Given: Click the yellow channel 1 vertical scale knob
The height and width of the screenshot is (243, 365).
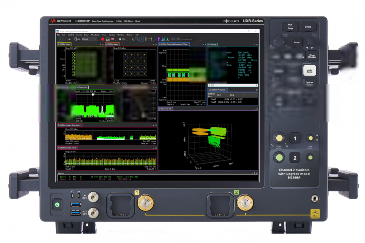Looking at the screenshot, I should (279, 138).
